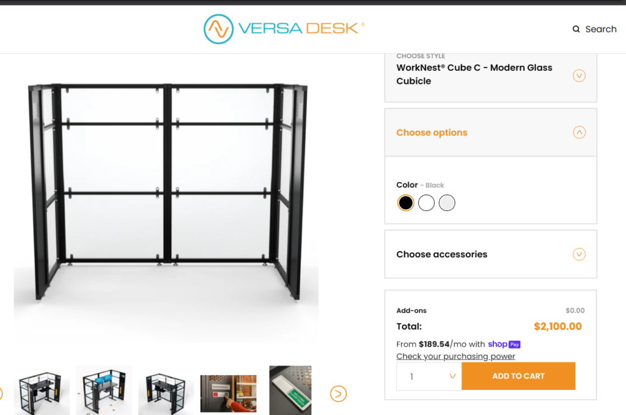Select the light gray color option
The width and height of the screenshot is (626, 415).
(x=447, y=203)
